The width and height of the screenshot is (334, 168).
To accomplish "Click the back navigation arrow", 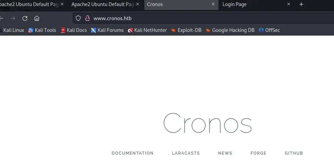I will tap(1, 18).
